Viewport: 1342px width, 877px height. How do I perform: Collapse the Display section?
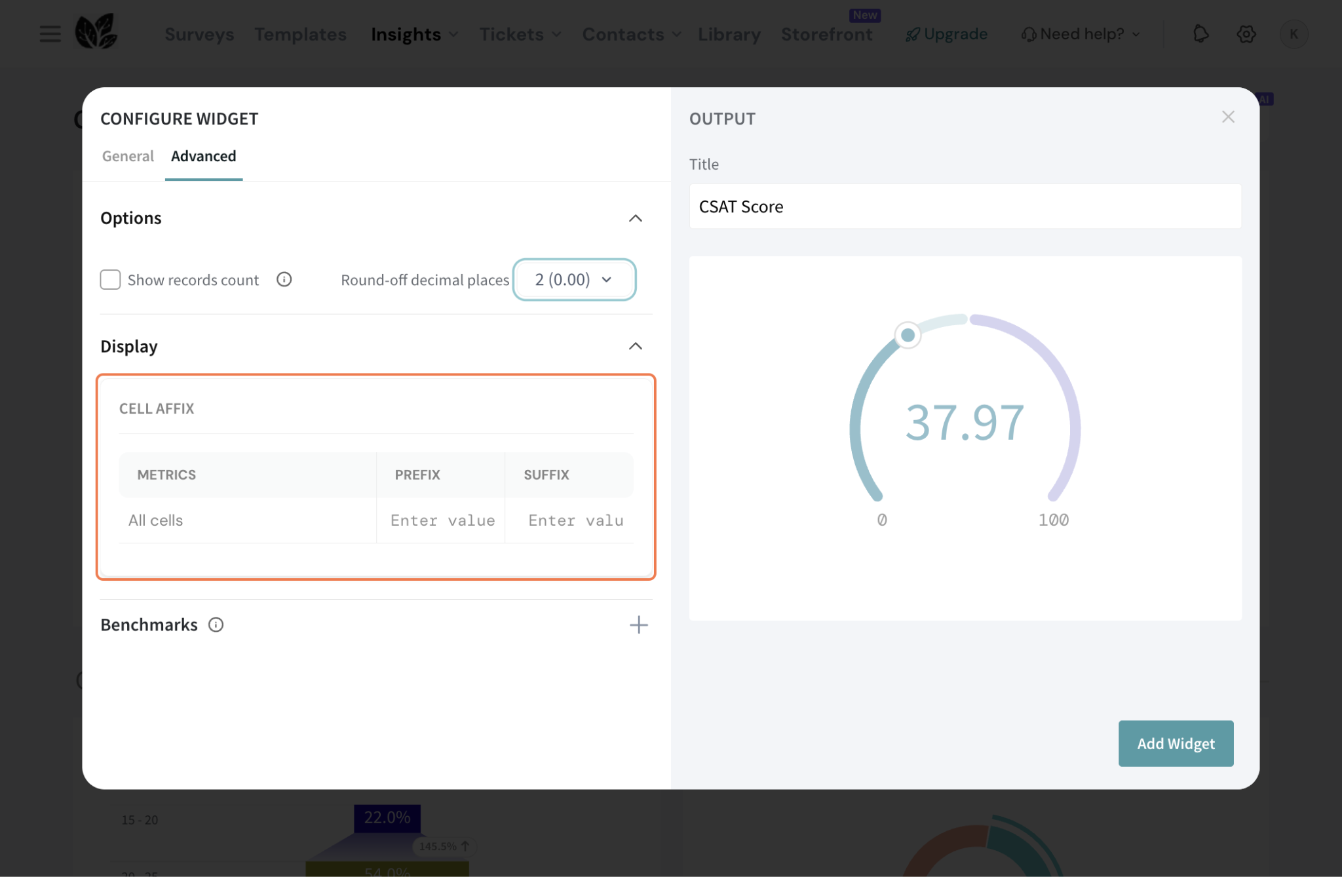635,346
